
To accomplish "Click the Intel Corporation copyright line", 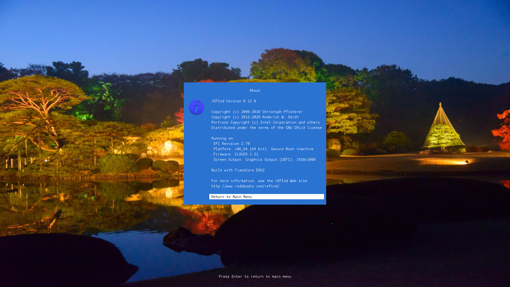I will [x=266, y=122].
